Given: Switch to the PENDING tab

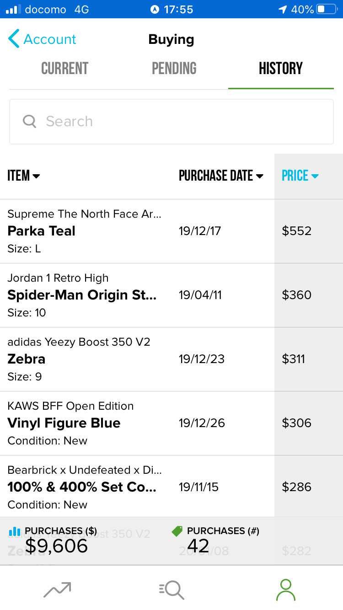Looking at the screenshot, I should pos(174,69).
